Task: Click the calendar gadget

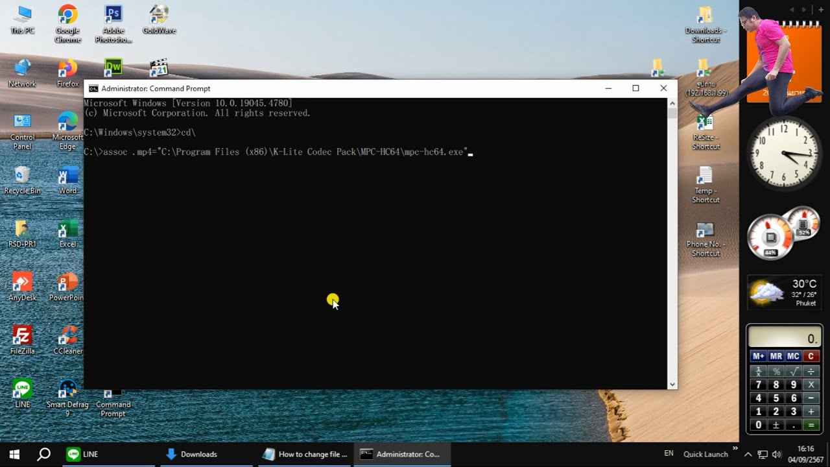Action: [783, 62]
